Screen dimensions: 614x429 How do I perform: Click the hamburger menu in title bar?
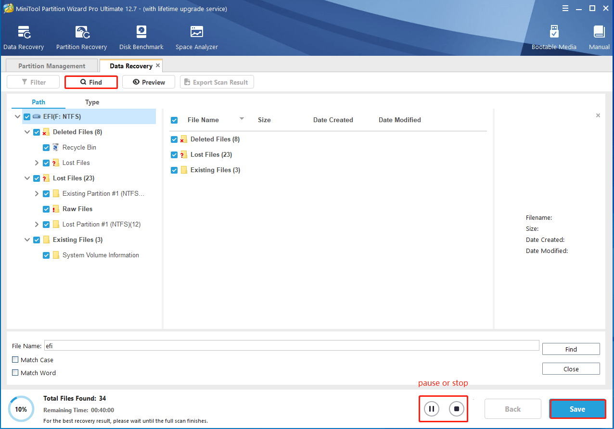(566, 8)
